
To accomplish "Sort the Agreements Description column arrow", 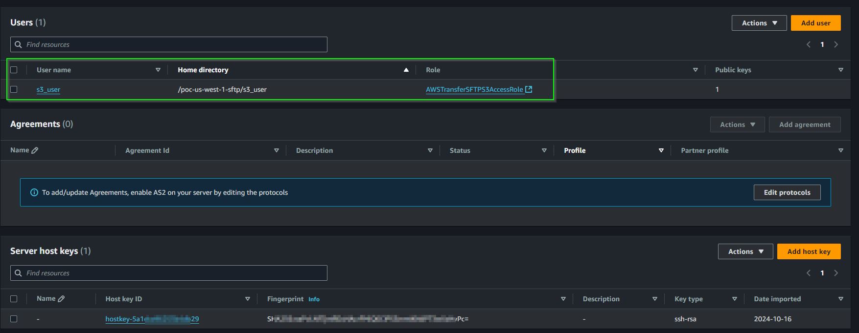I will tap(430, 150).
